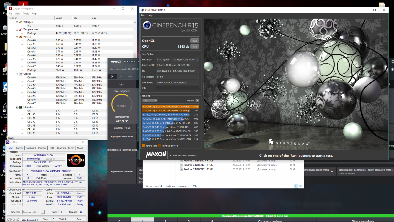This screenshot has width=394, height=222.
Task: Click the CPU-Z title bar icon
Action: click(x=8, y=142)
